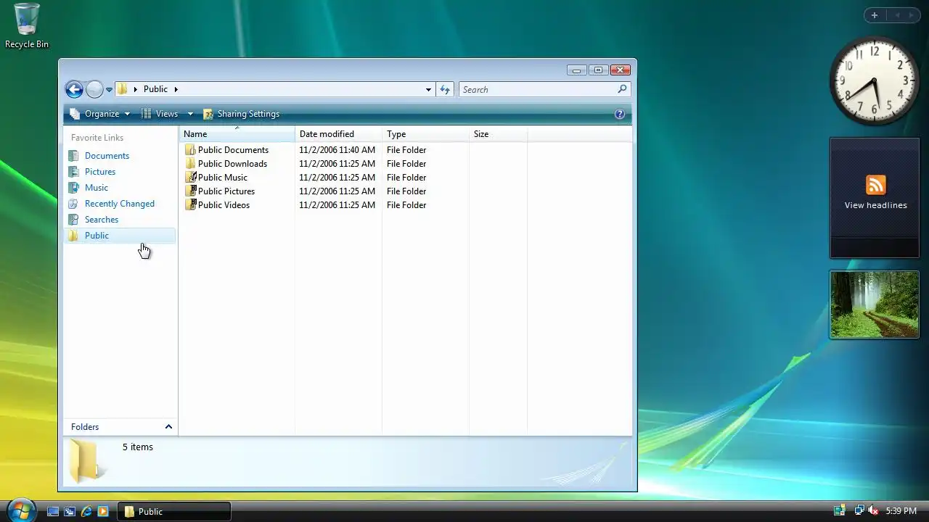
Task: Click the sidebar previous gadgets arrow
Action: click(x=897, y=15)
